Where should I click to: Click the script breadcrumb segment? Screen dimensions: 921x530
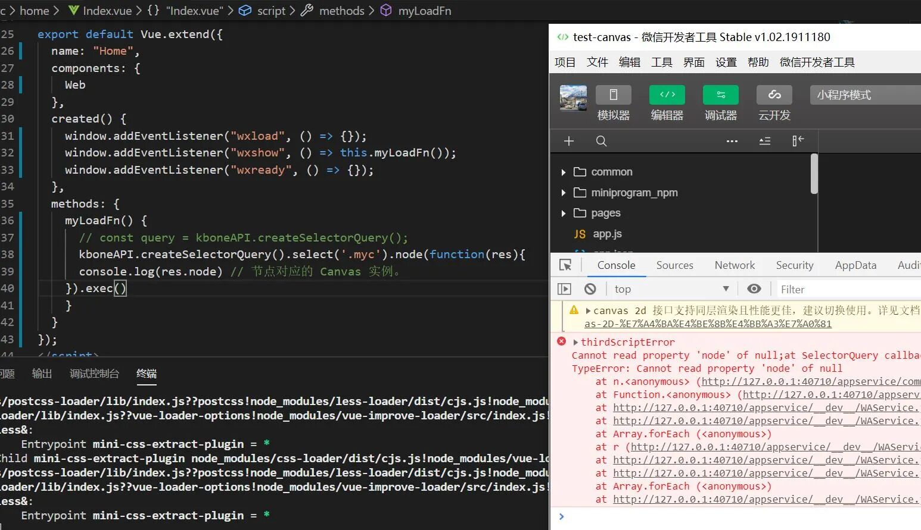click(262, 11)
